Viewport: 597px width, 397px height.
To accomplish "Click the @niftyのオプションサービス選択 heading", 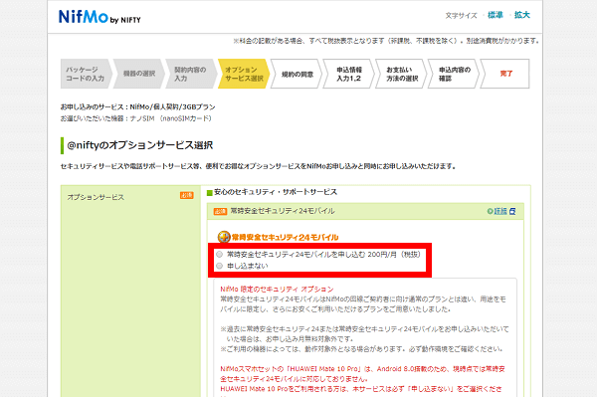I will coord(139,145).
